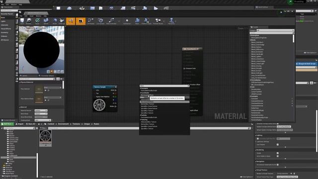The image size is (318, 179).
Task: Run Clean Up on the material graph
Action: pos(62,21)
